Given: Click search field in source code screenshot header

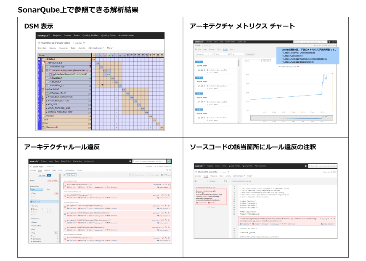Looking at the screenshot, I should tap(323, 166).
